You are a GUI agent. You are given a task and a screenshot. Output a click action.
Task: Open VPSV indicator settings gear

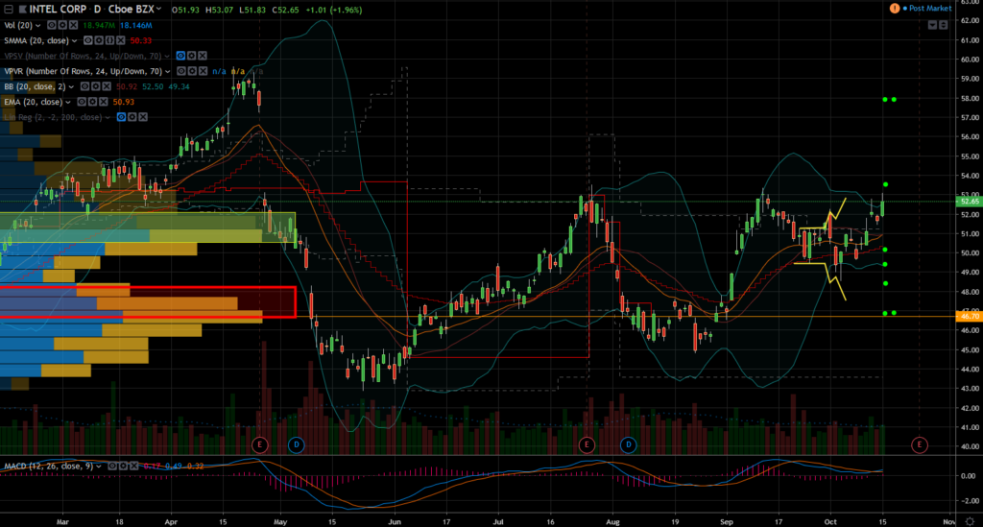point(192,56)
